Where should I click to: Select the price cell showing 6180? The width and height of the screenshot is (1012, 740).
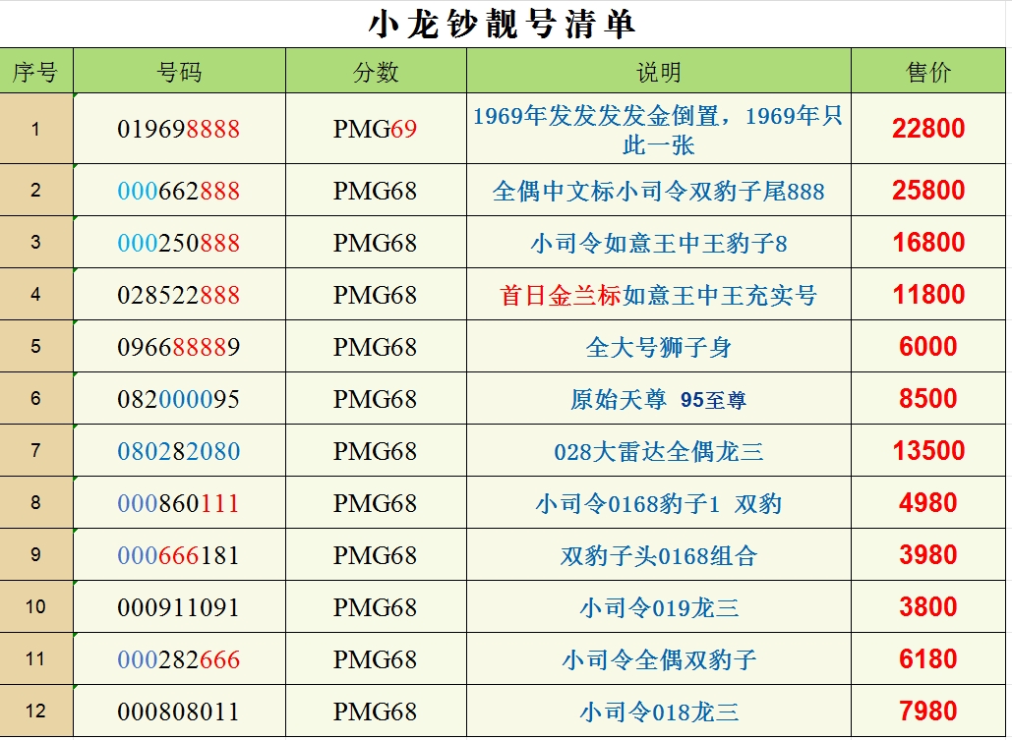coord(928,659)
